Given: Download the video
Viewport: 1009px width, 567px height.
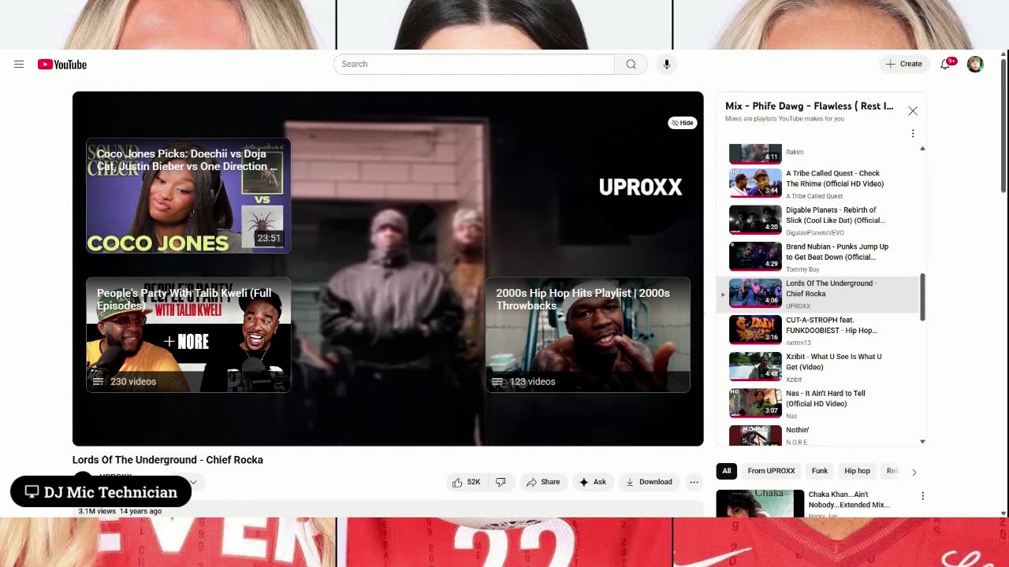Looking at the screenshot, I should (x=649, y=482).
